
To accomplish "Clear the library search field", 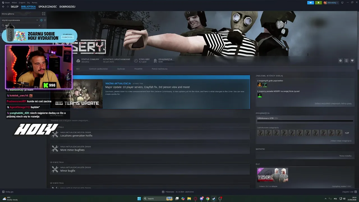I will 39,26.
